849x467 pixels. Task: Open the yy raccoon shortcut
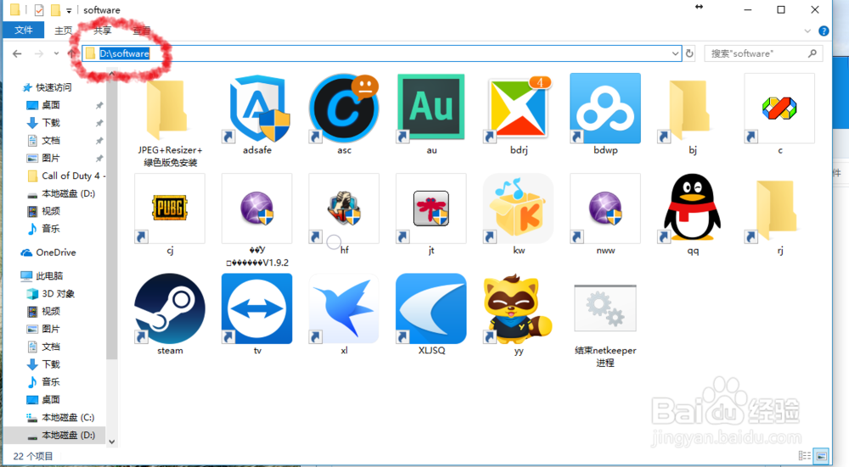(519, 309)
